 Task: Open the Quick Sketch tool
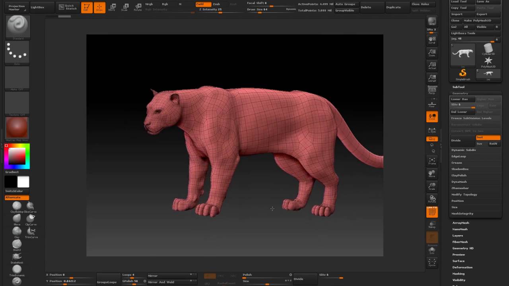[x=68, y=7]
